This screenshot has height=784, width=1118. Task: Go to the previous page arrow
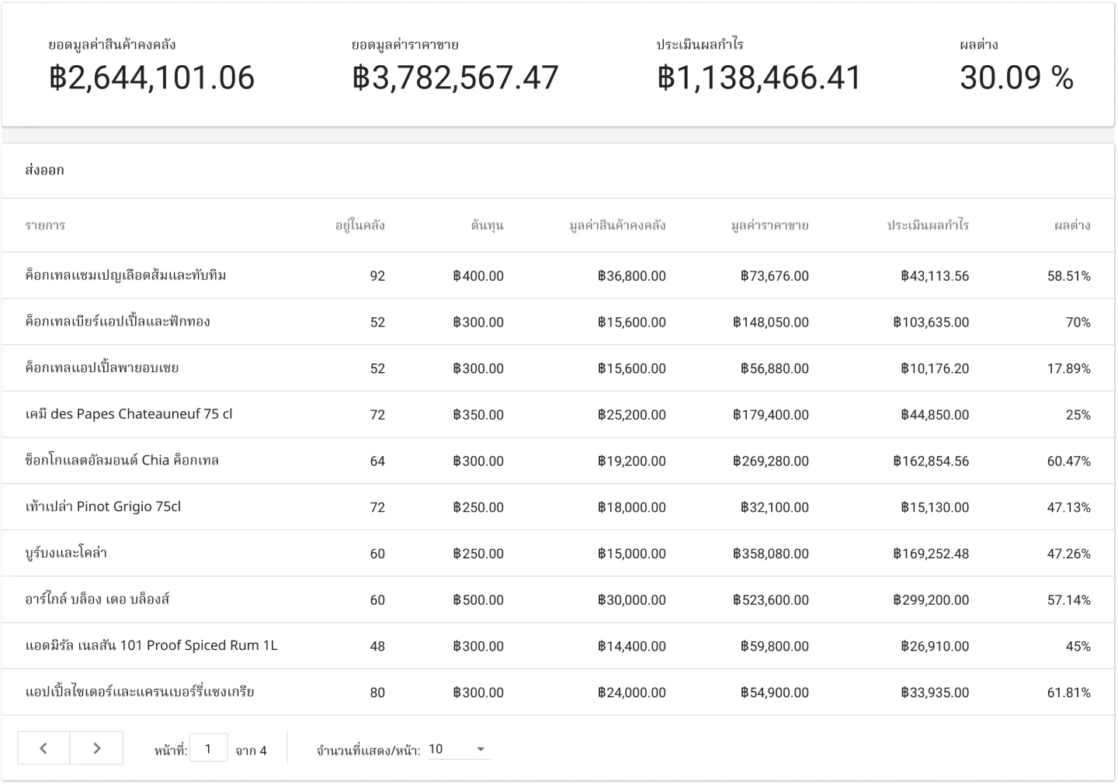click(43, 748)
